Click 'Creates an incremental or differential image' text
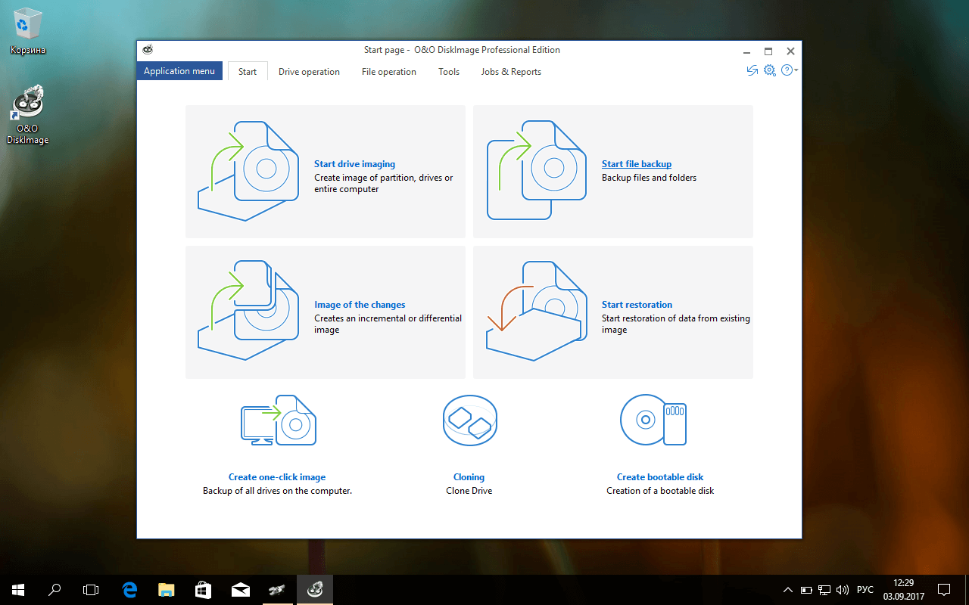The image size is (969, 605). pyautogui.click(x=388, y=324)
